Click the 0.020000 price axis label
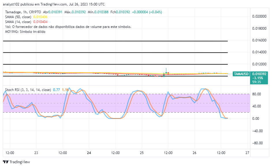Screen dimensions: 272x167 point(259,16)
